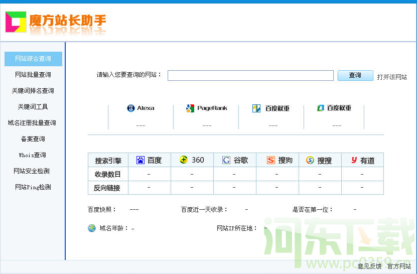Open 关键词工具 in sidebar
This screenshot has width=417, height=274.
pyautogui.click(x=33, y=107)
